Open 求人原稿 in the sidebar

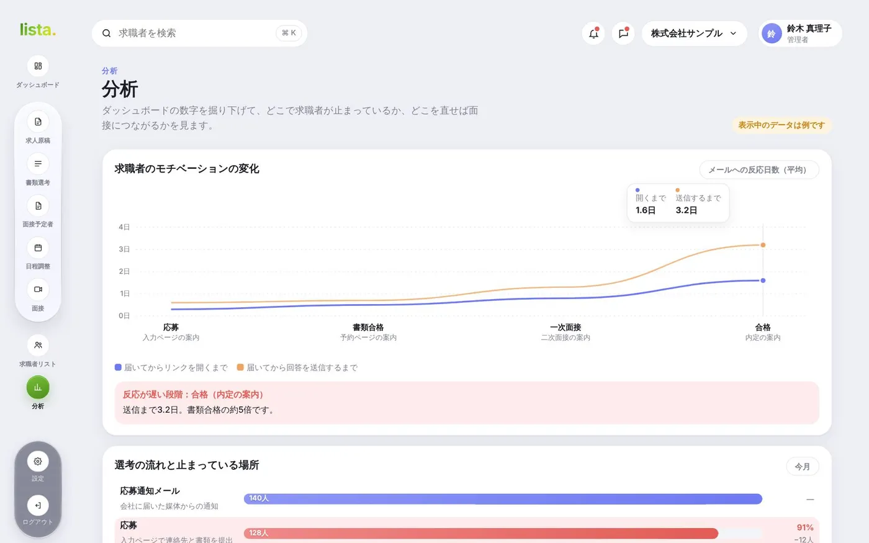38,122
